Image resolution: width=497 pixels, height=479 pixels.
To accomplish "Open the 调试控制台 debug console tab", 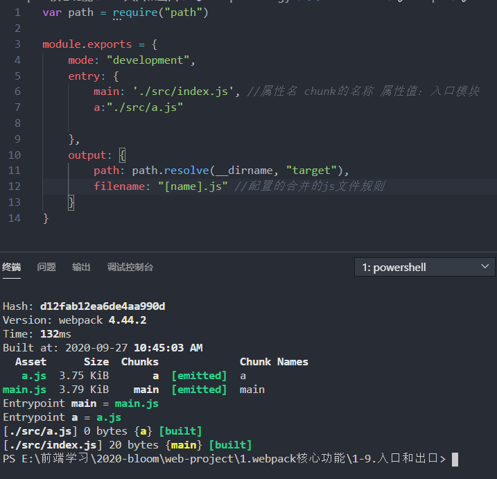I will tap(130, 268).
